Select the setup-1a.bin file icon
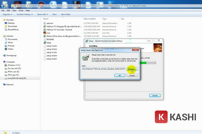 click(45, 46)
